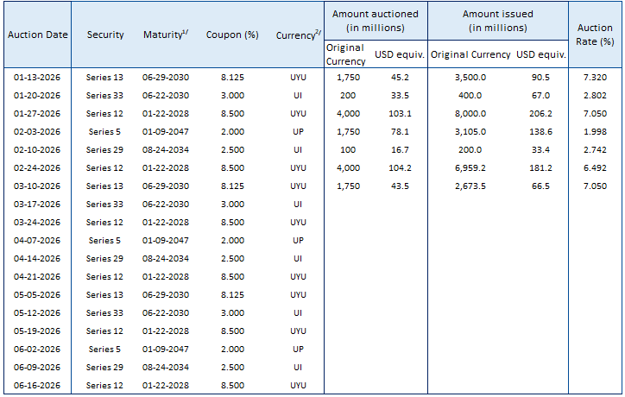Click the Maturity column header
Screen dimensions: 625x397
tap(165, 35)
